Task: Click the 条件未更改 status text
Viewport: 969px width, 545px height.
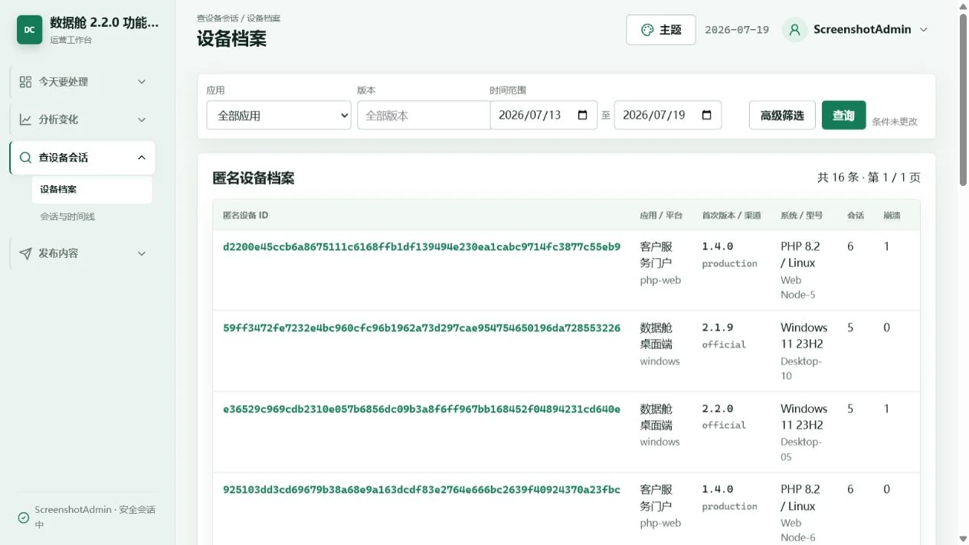Action: pyautogui.click(x=895, y=122)
